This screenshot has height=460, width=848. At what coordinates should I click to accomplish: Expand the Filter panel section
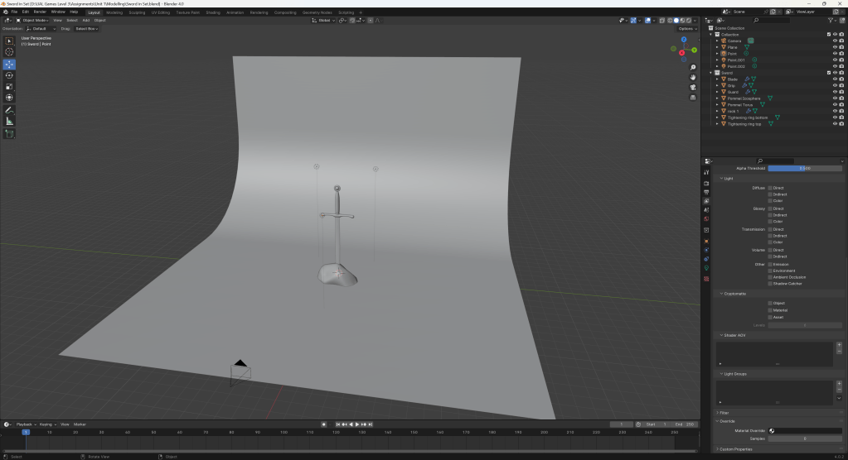[x=724, y=412]
